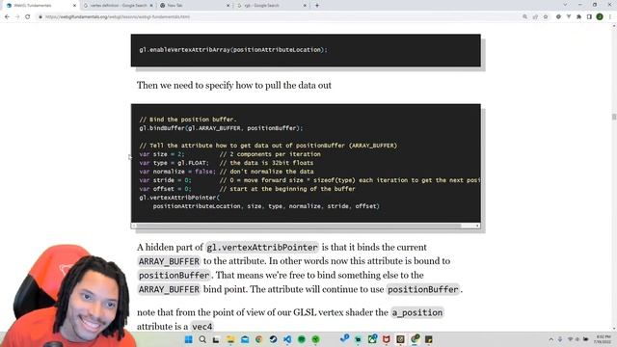
Task: Click the 'var offset = 0;' code line
Action: [165, 189]
